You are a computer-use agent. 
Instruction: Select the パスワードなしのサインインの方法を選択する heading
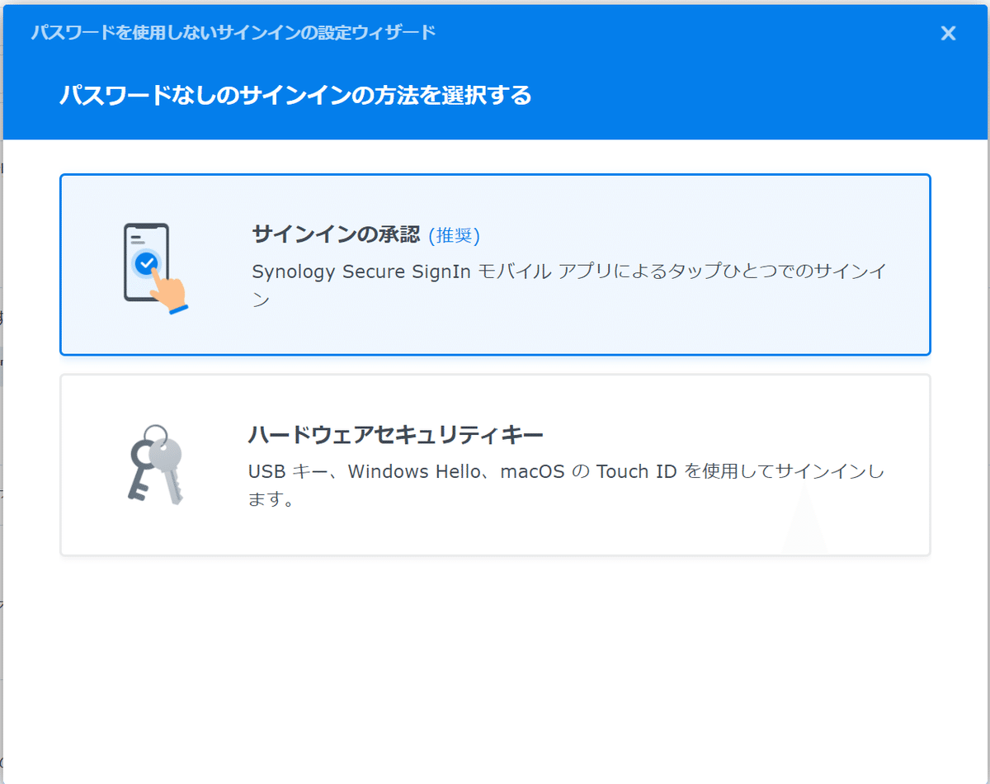[295, 96]
